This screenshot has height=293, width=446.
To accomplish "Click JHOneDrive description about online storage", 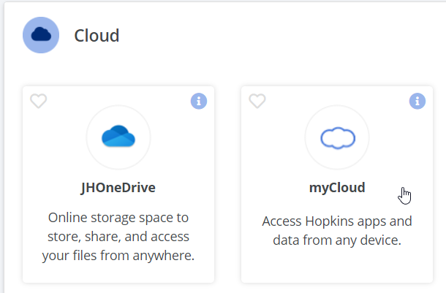I will click(118, 237).
